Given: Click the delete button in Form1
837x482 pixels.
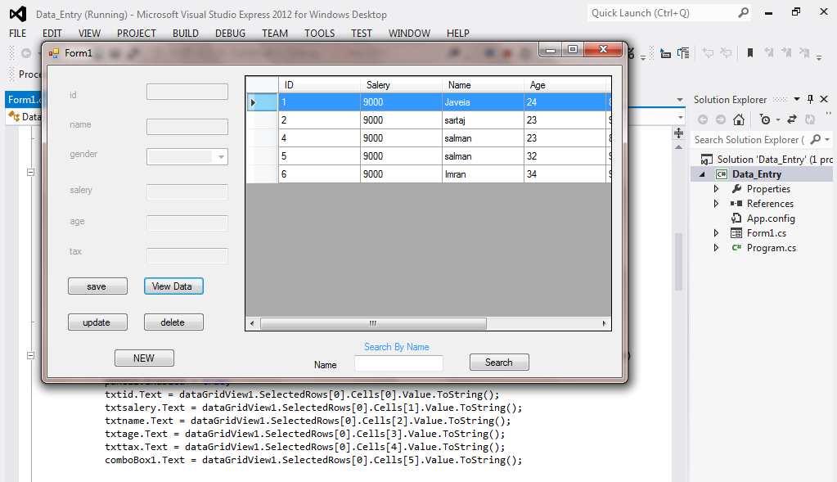Looking at the screenshot, I should 173,322.
